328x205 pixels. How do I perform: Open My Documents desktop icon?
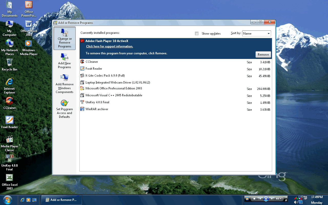pos(9,9)
